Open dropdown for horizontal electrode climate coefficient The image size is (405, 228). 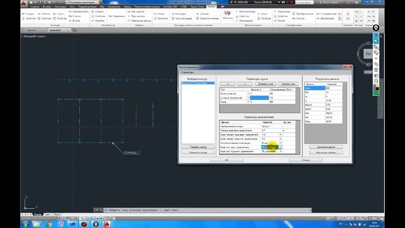[x=280, y=139]
